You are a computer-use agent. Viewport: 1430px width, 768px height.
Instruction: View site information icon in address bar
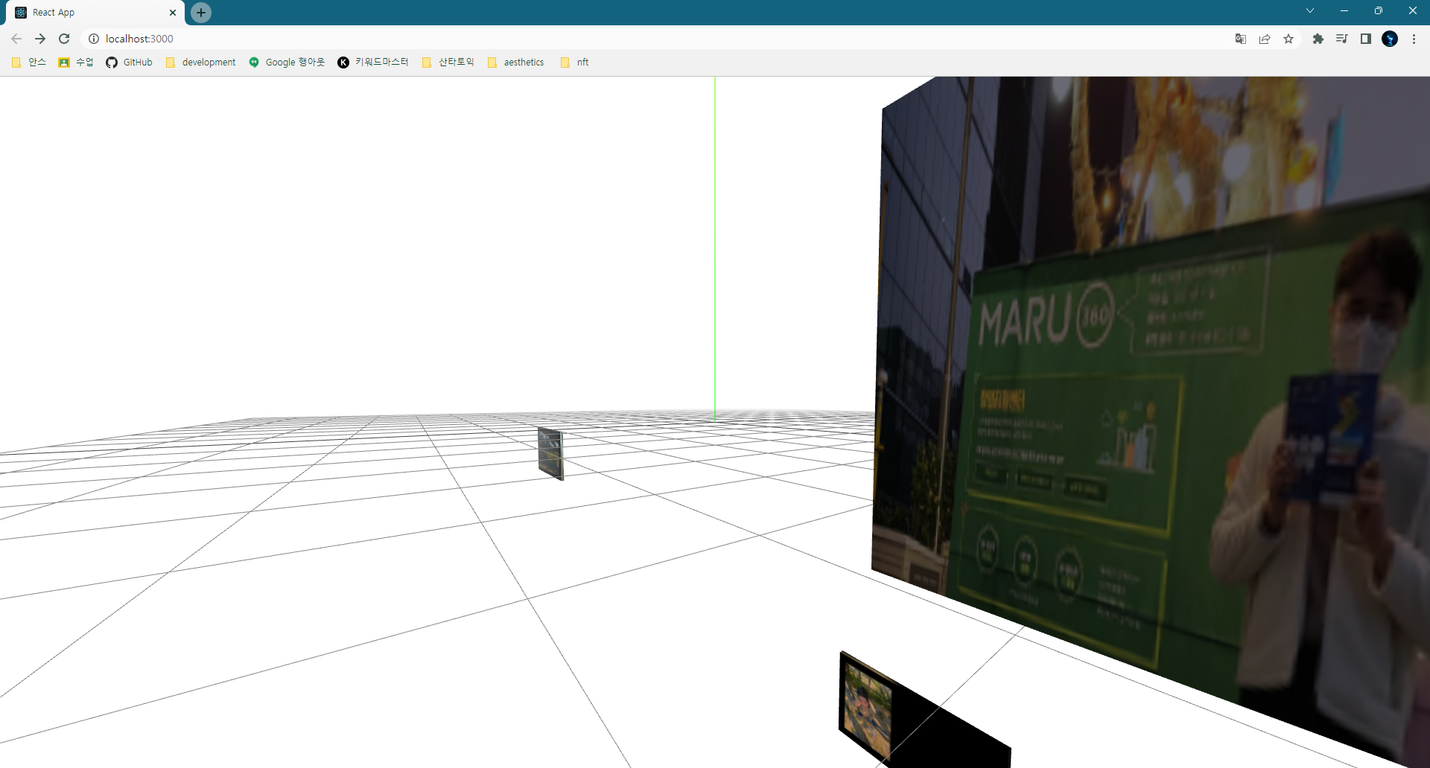pyautogui.click(x=94, y=39)
